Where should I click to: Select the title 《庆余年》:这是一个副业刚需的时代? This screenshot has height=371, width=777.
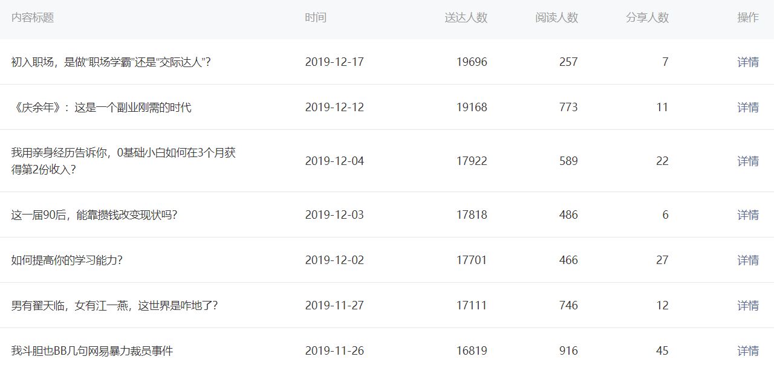(x=101, y=108)
